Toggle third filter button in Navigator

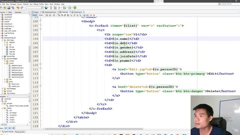pos(13,128)
